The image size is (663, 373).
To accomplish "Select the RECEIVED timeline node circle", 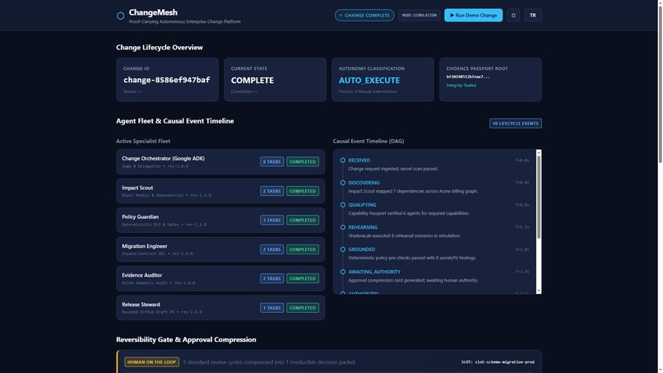I will 343,160.
